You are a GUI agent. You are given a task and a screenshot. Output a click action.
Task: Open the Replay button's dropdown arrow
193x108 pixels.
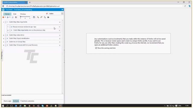(x=10, y=17)
